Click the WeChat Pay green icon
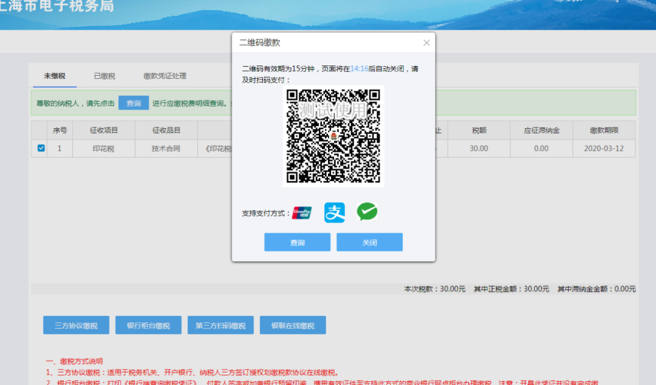The image size is (656, 385). (x=367, y=211)
